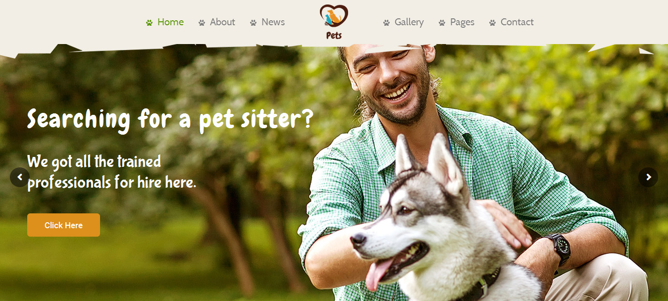The image size is (668, 301).
Task: Click the heart-shaped pets logo icon
Action: click(x=334, y=16)
